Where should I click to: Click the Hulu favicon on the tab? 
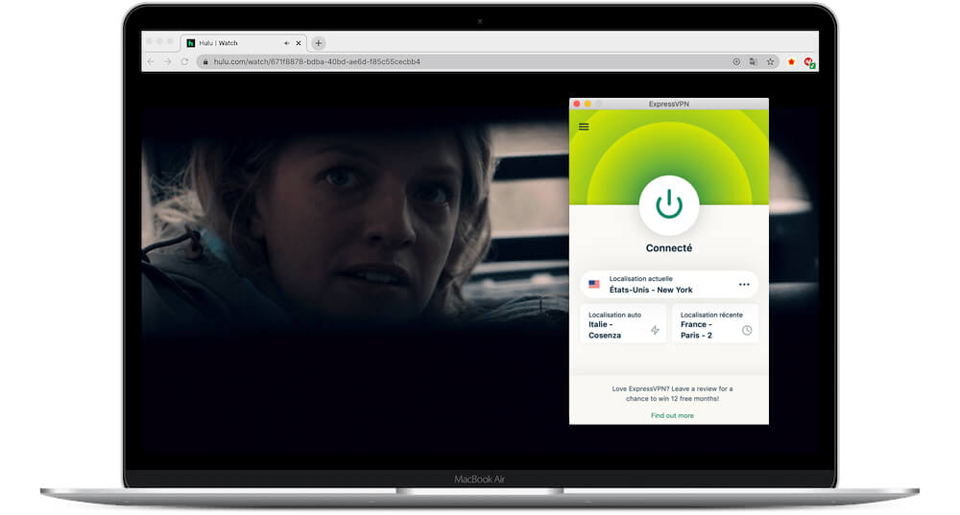tap(190, 43)
